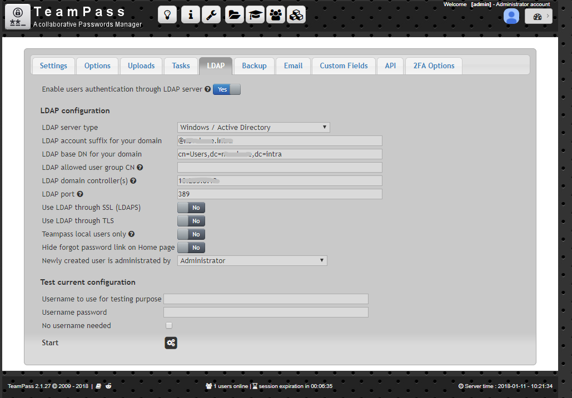Click the blue user avatar icon
The height and width of the screenshot is (398, 572).
tap(511, 16)
